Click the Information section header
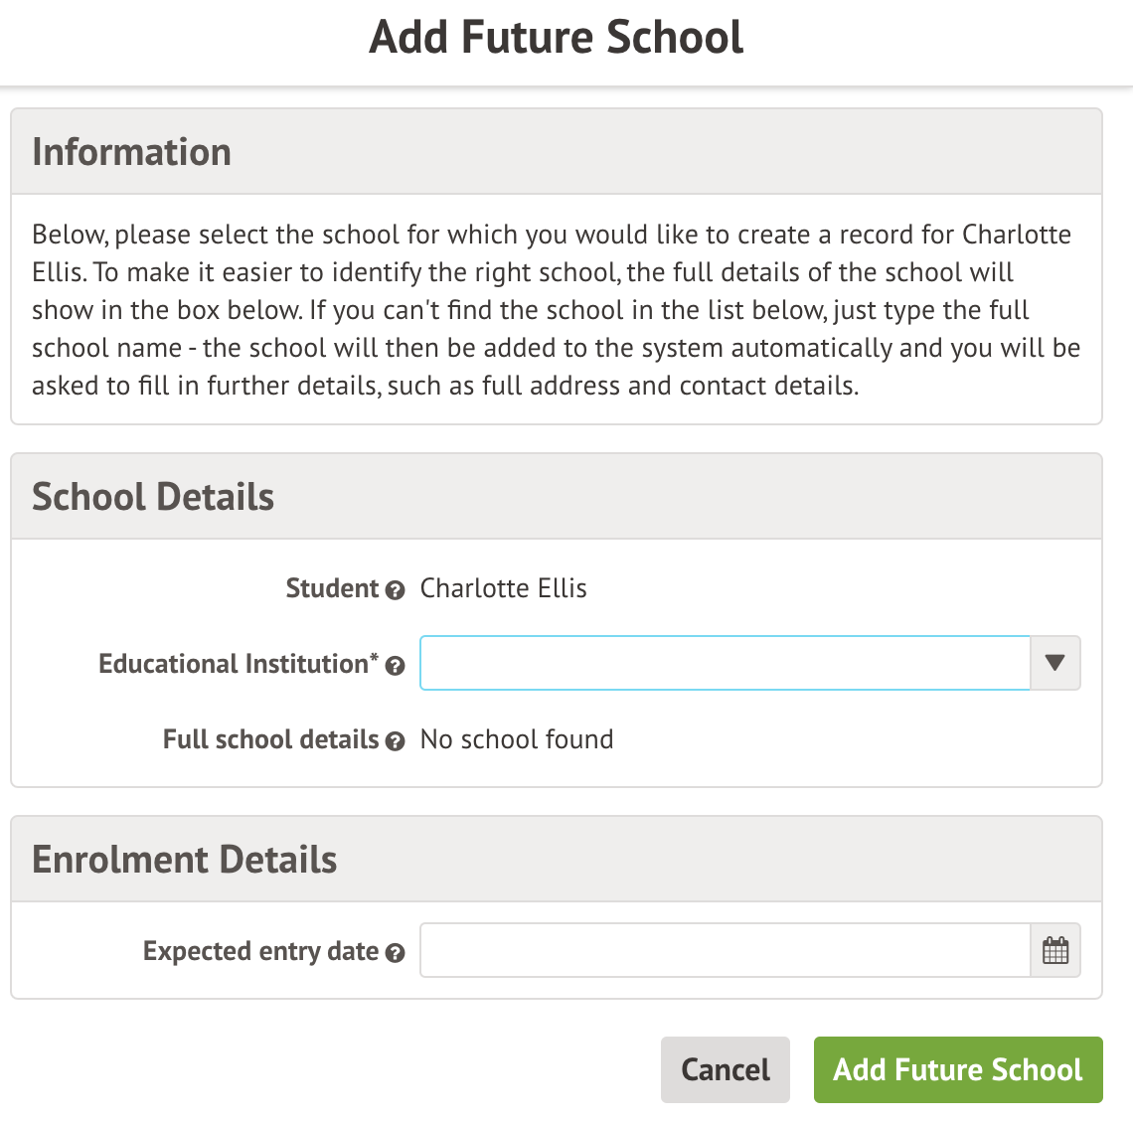The width and height of the screenshot is (1133, 1125). point(132,152)
